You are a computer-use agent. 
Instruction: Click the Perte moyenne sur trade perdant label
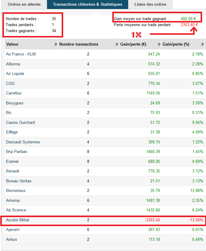pyautogui.click(x=143, y=25)
